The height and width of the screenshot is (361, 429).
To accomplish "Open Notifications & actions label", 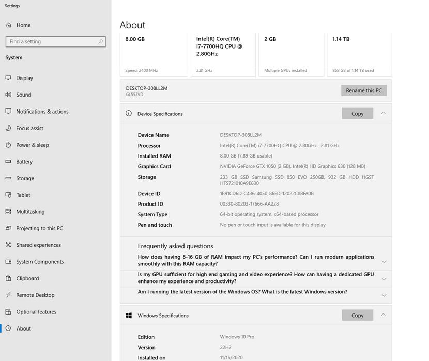I will tap(42, 112).
